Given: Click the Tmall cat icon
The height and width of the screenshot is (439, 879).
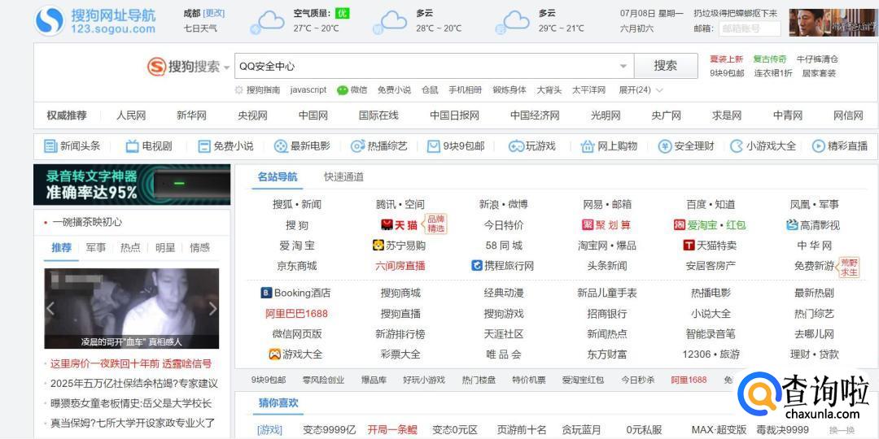Looking at the screenshot, I should [x=387, y=225].
